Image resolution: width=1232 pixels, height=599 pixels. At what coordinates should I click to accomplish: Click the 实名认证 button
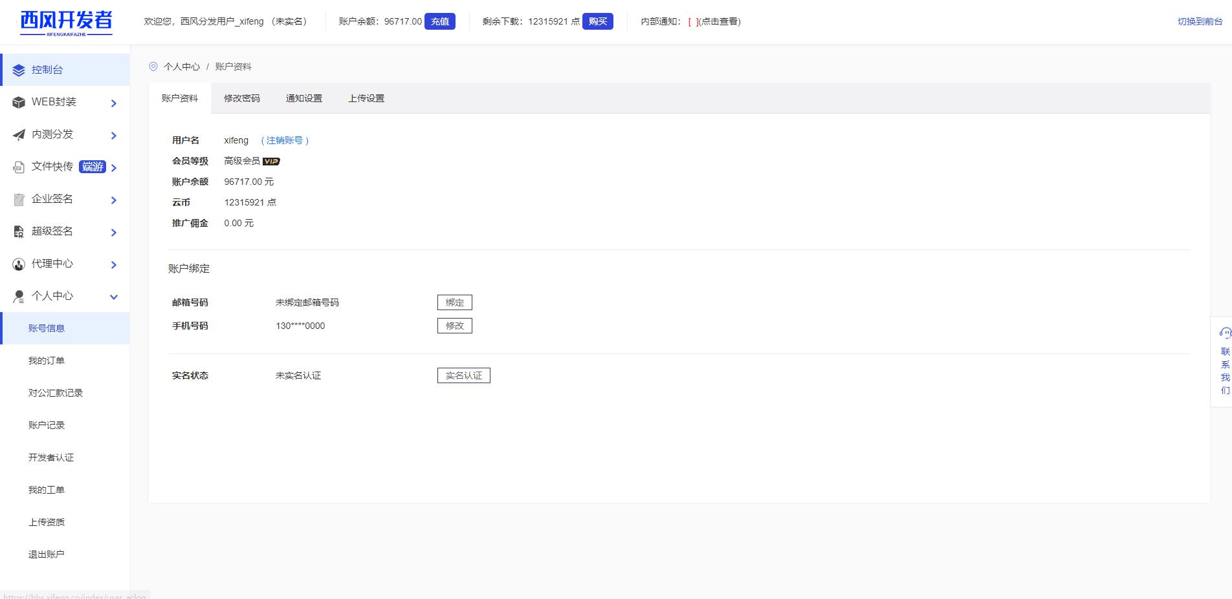point(463,375)
